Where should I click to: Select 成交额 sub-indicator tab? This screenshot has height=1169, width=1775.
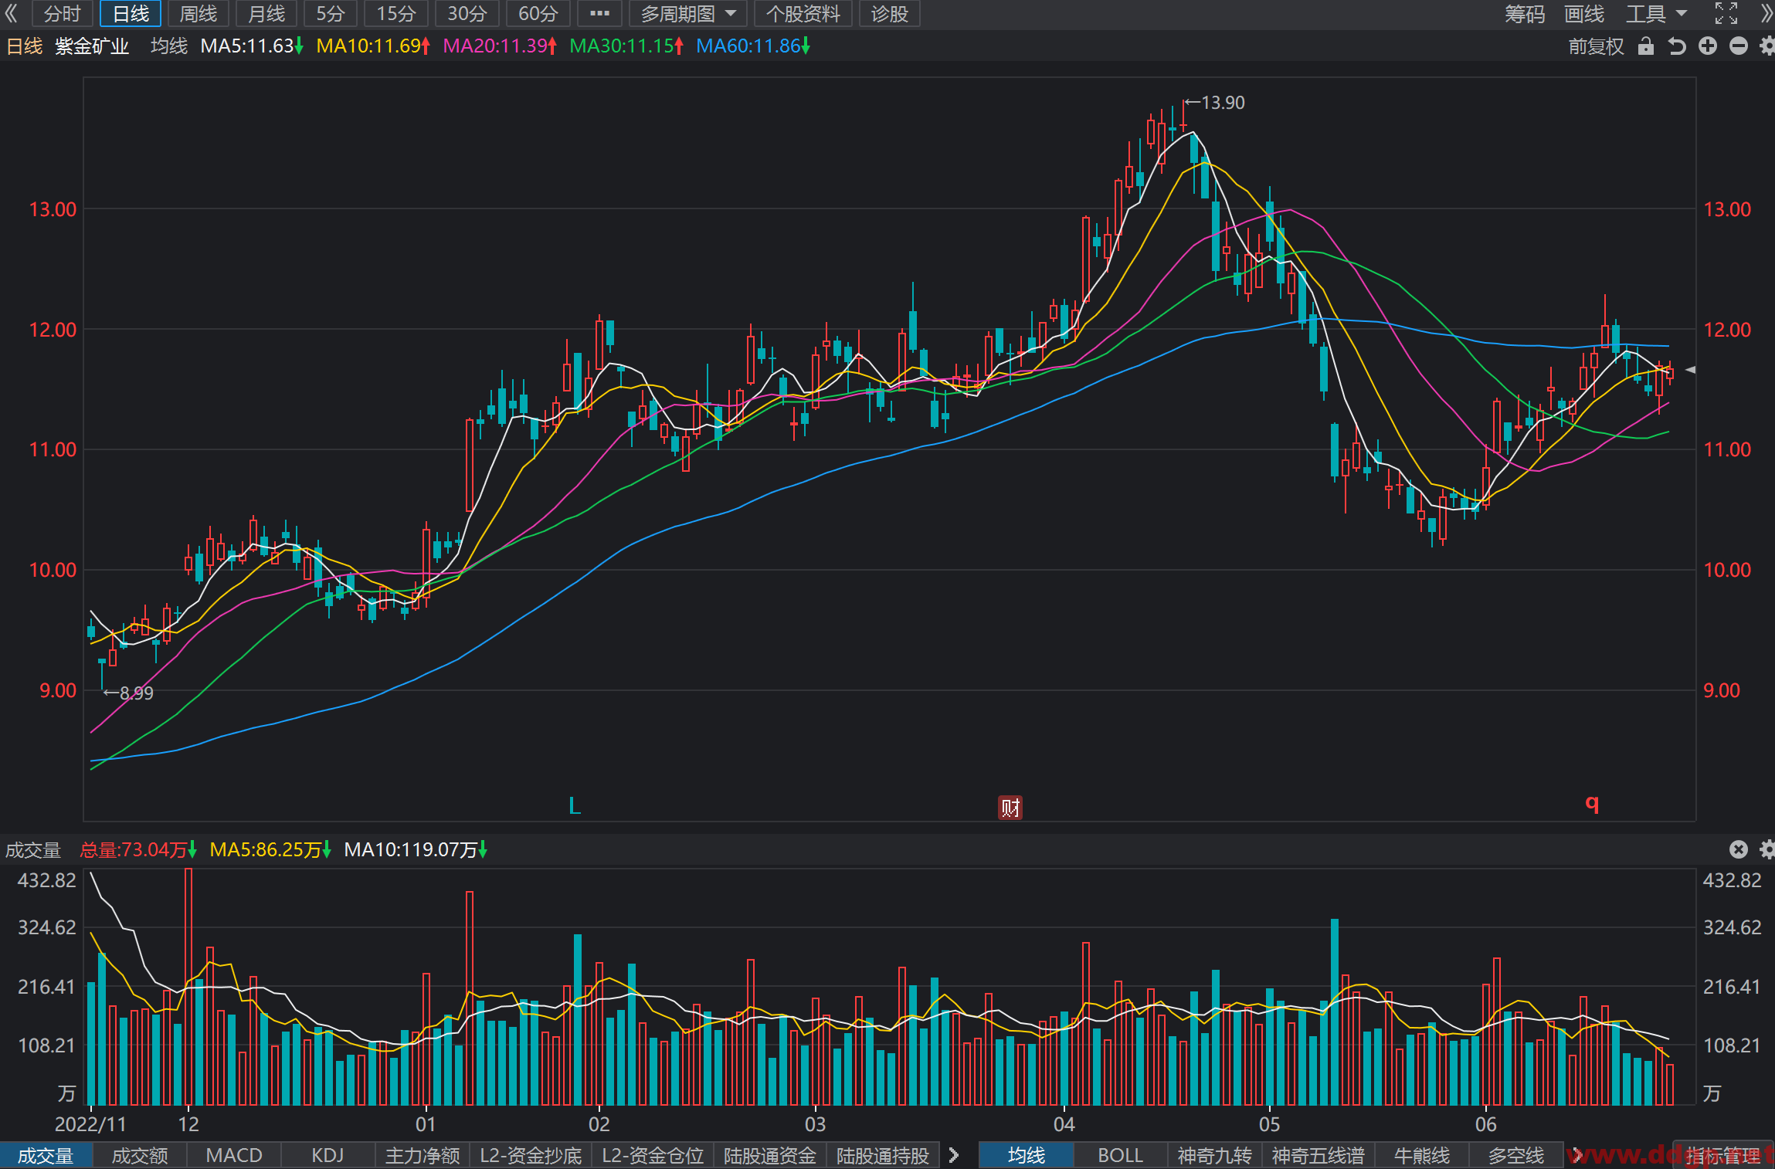pyautogui.click(x=140, y=1155)
